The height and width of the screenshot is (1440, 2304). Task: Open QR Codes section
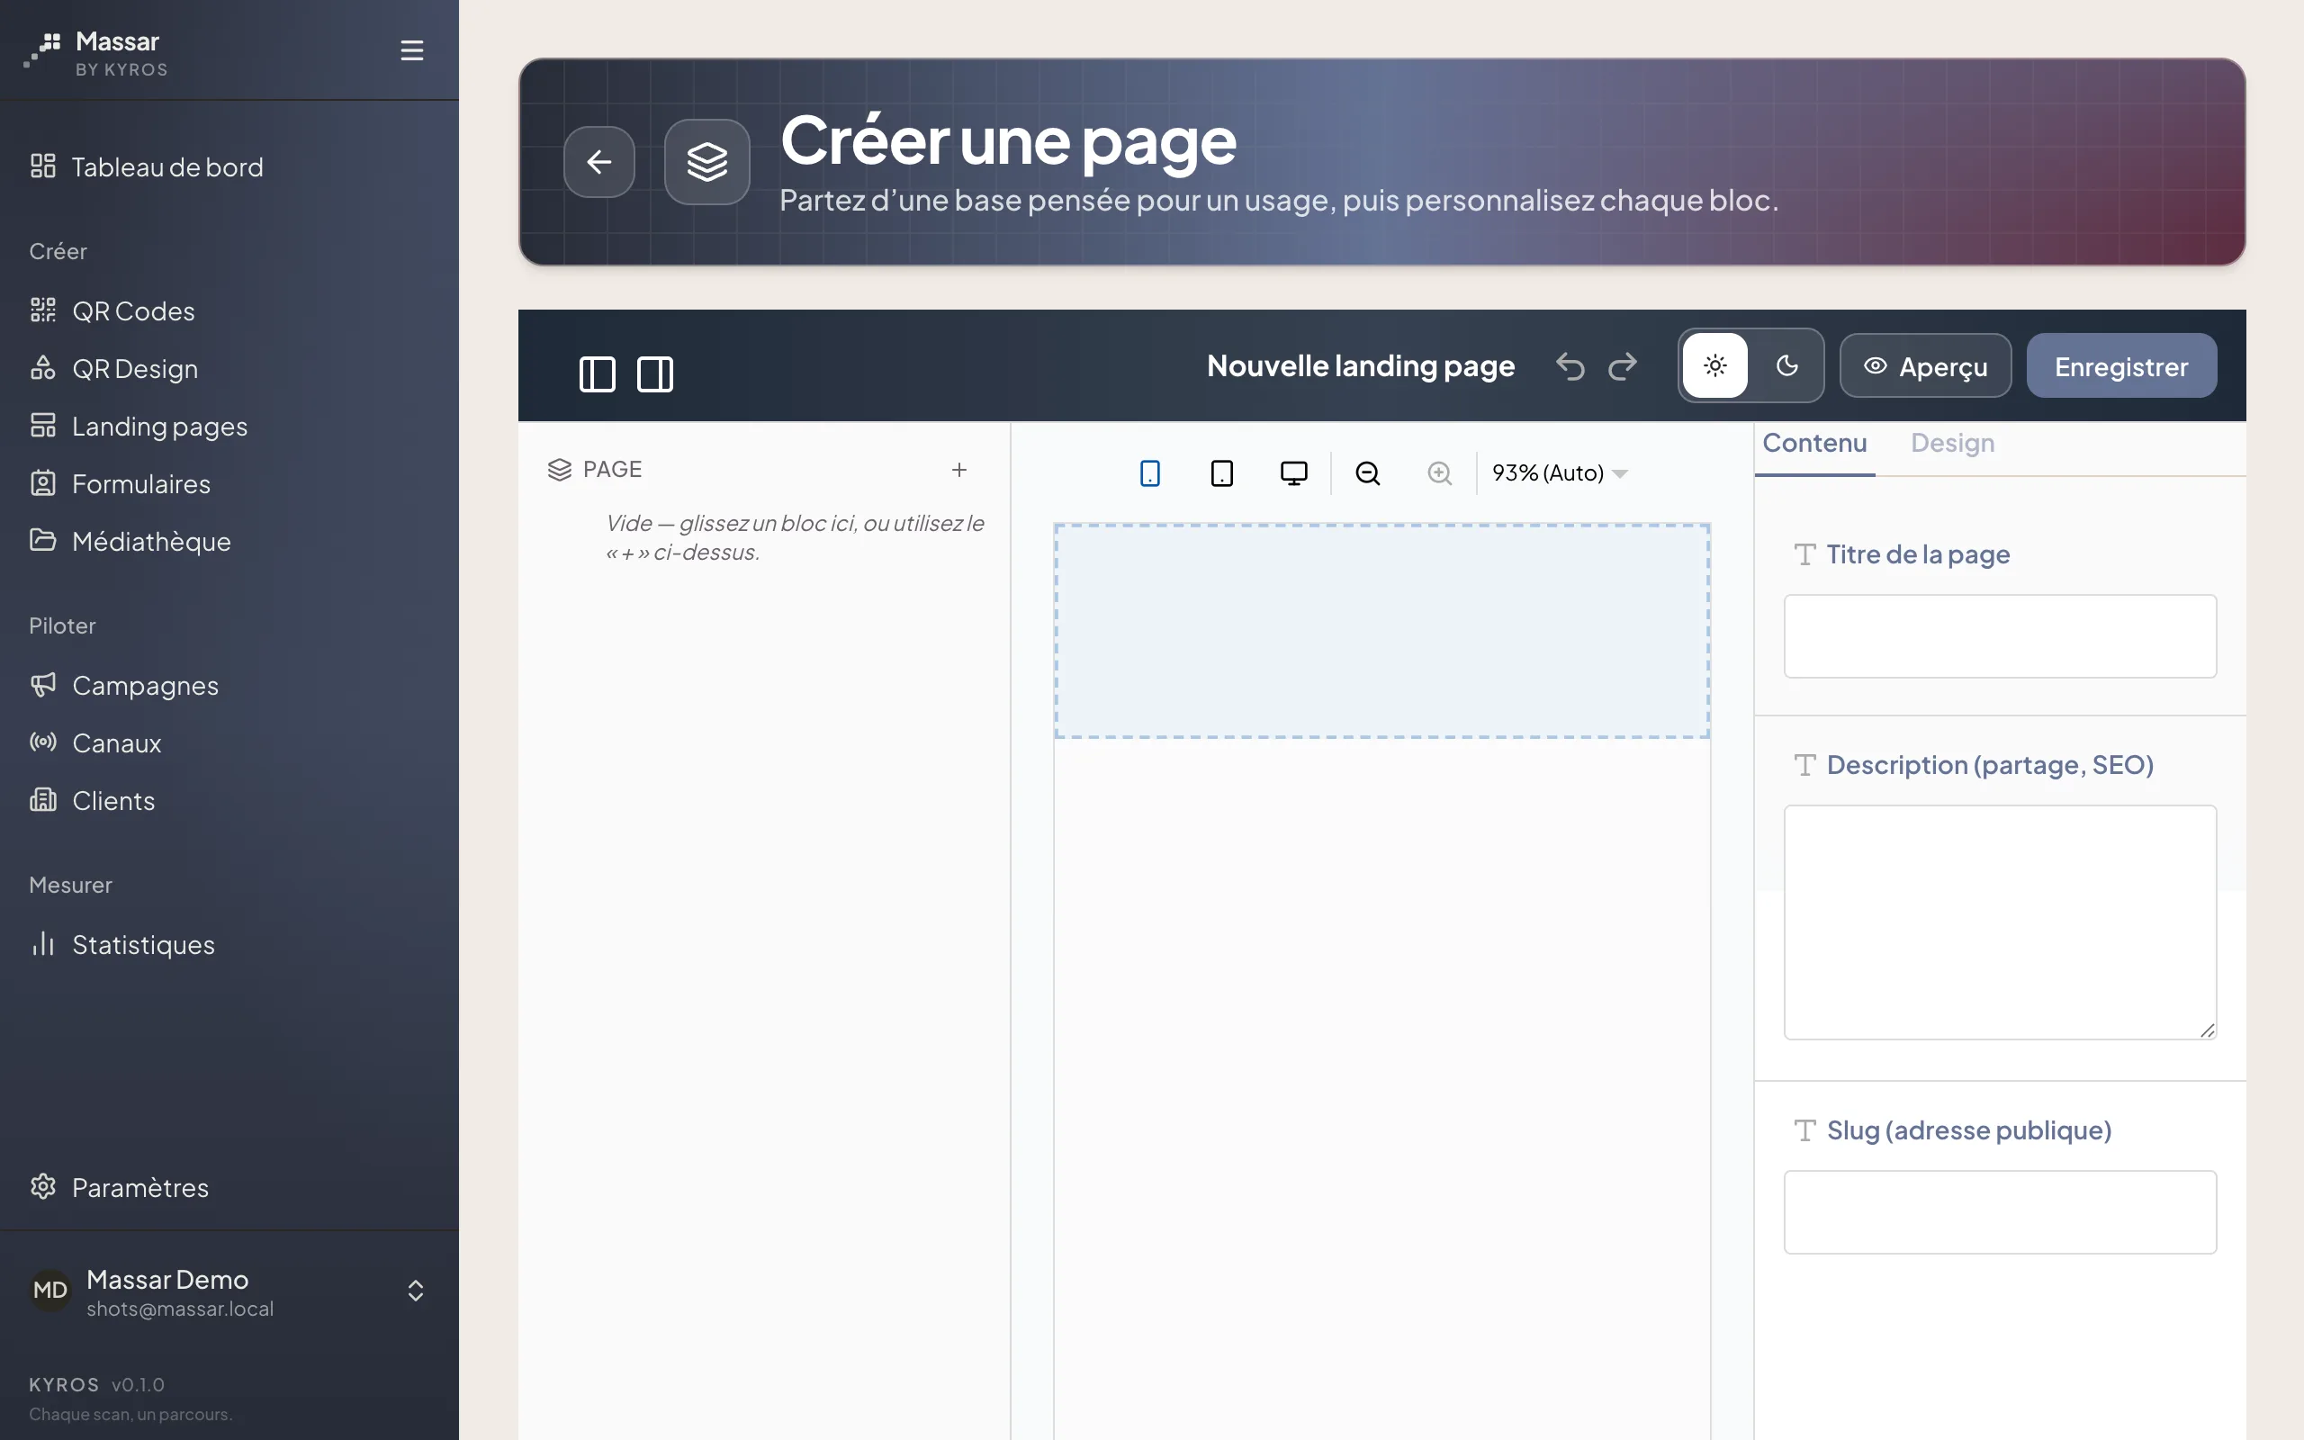tap(229, 310)
